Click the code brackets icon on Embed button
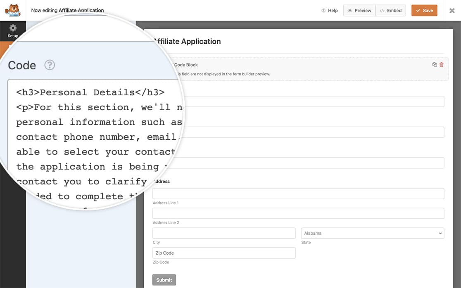This screenshot has width=461, height=288. [382, 10]
